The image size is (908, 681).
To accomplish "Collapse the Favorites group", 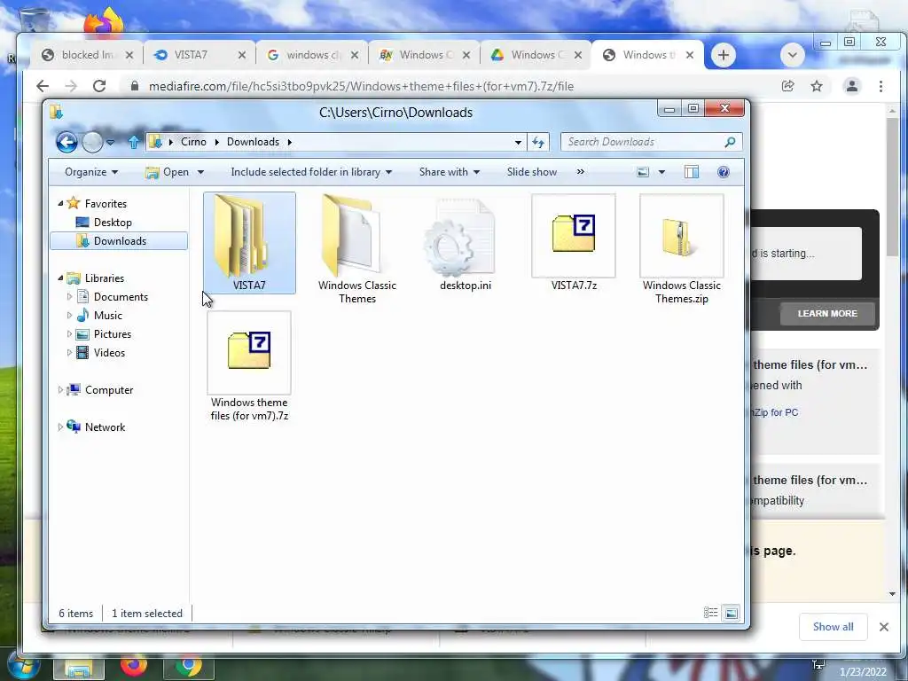I will click(61, 203).
